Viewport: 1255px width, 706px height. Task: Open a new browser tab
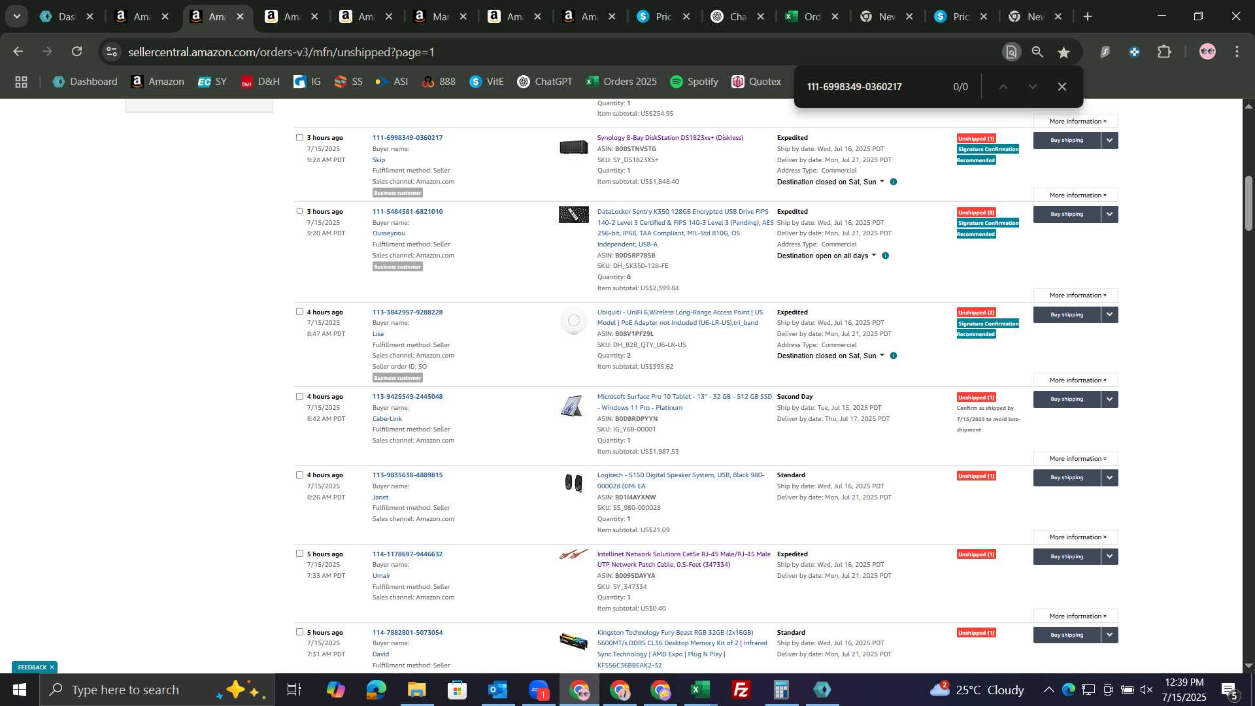pyautogui.click(x=1088, y=16)
